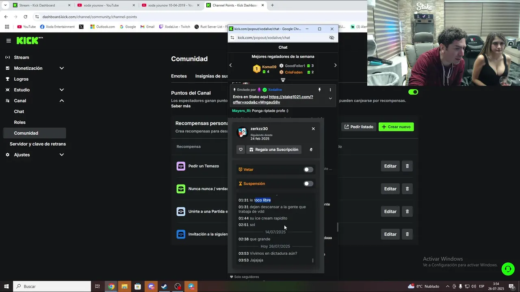Edit the Invitación a la siguiente reward

pos(390,234)
